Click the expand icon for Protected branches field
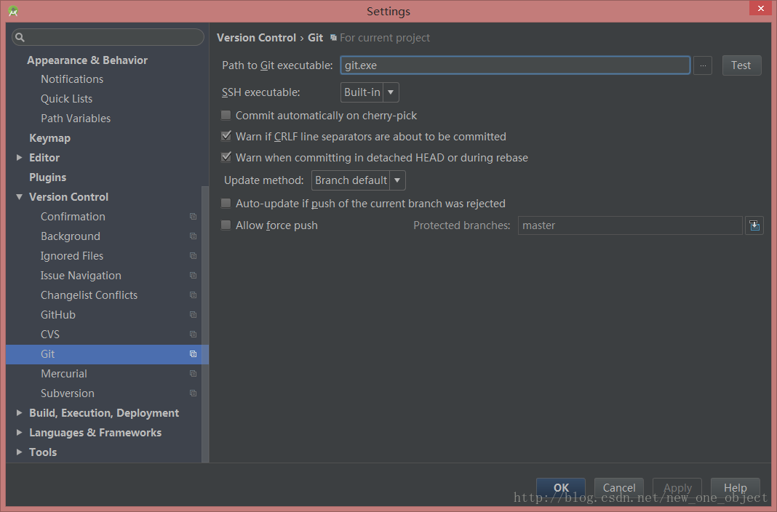This screenshot has width=777, height=512. [x=754, y=225]
